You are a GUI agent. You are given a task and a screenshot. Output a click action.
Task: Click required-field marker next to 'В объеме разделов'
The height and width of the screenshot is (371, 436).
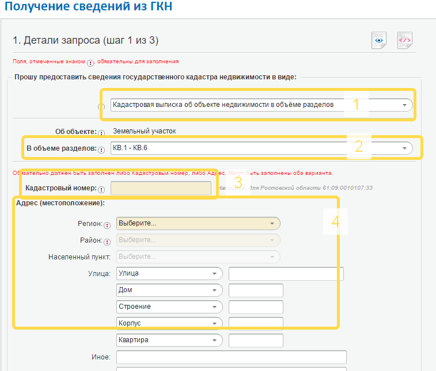[x=101, y=149]
